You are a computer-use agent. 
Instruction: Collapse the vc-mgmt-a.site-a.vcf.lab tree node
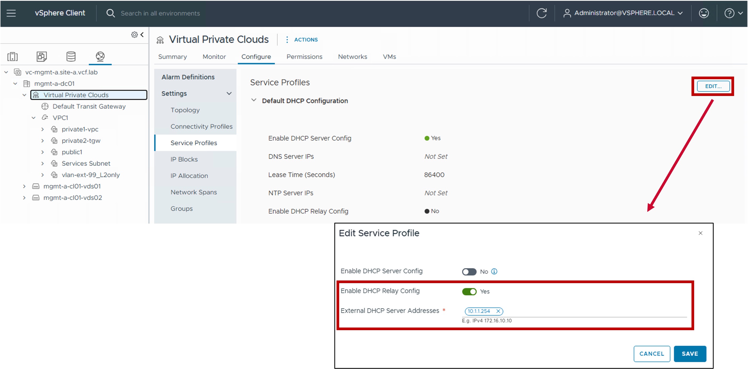[x=6, y=72]
